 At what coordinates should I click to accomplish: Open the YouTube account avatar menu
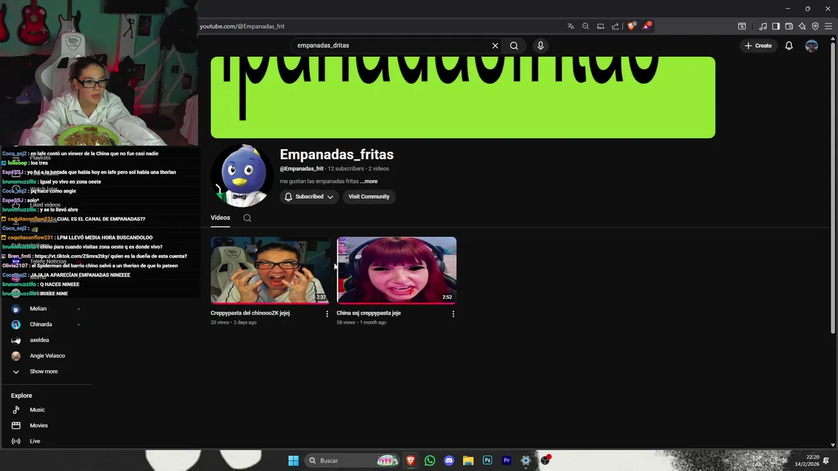click(811, 46)
